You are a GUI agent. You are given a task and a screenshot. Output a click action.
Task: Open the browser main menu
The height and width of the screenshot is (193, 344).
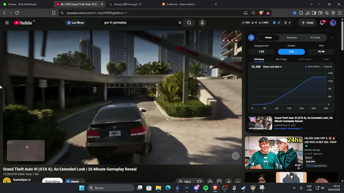click(340, 13)
